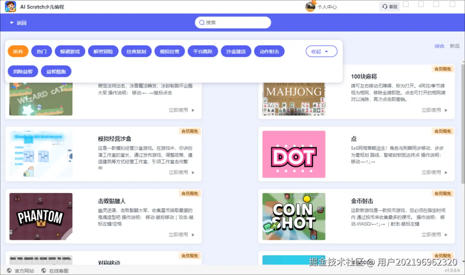Select the 消除益智 category filter
Viewport: 465px width, 275px height.
coord(23,71)
